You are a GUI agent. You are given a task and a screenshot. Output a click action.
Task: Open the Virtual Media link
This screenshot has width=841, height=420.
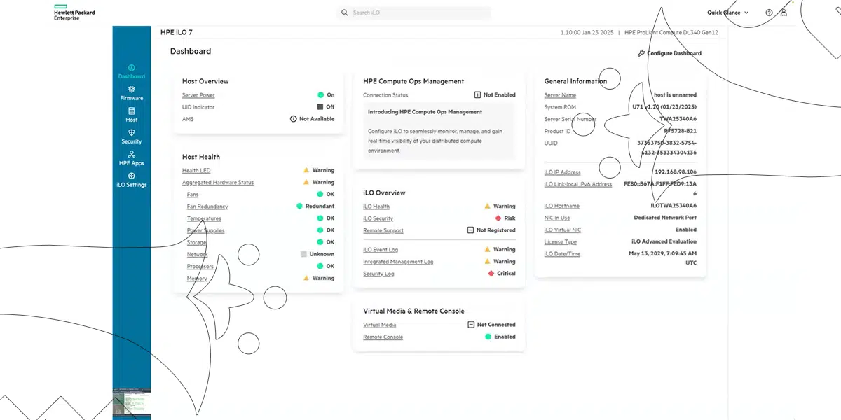coord(379,325)
